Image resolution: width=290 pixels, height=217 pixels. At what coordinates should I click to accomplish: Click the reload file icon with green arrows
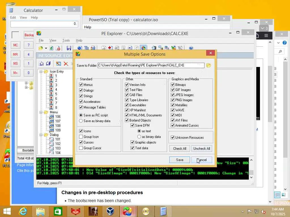coord(52,48)
